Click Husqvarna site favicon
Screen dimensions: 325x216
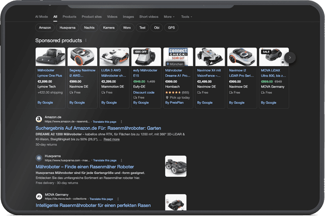[39, 158]
